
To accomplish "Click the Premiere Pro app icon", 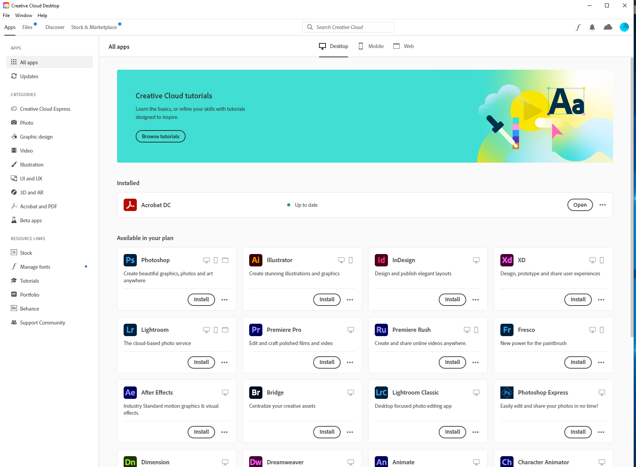I will (256, 330).
